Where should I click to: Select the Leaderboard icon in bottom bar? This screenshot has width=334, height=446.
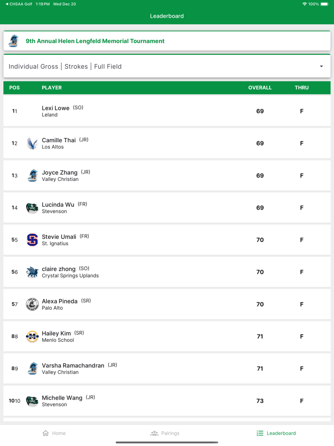click(x=260, y=433)
